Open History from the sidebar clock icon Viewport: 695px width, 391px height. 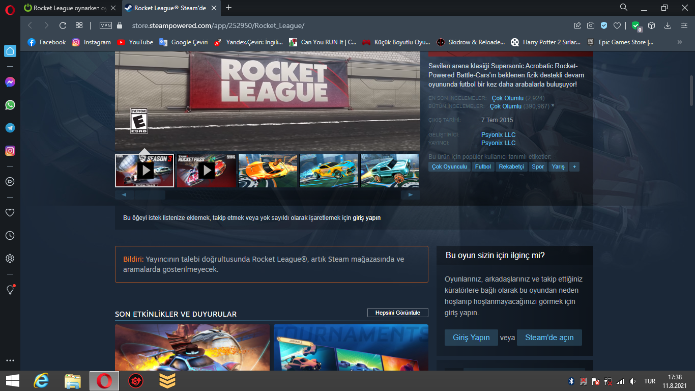coord(10,236)
